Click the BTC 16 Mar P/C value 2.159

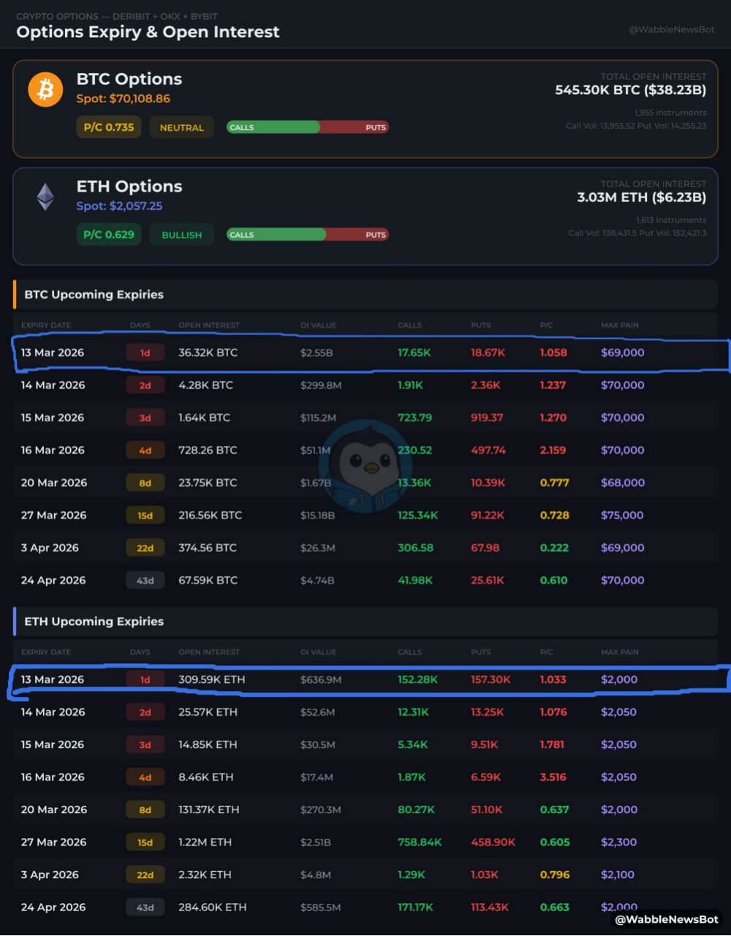pyautogui.click(x=553, y=450)
